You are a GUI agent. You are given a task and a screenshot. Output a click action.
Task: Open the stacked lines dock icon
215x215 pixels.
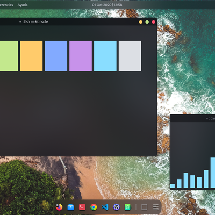[x=156, y=207]
